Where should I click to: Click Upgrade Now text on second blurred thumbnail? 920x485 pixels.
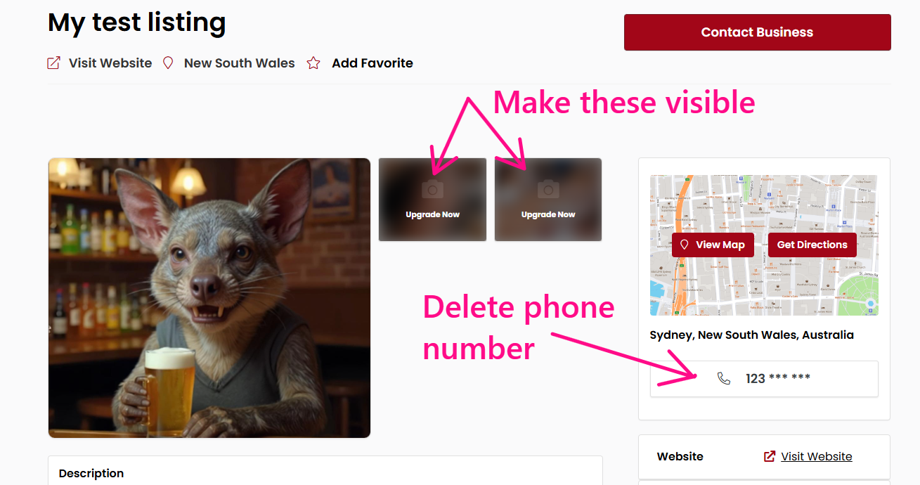548,214
